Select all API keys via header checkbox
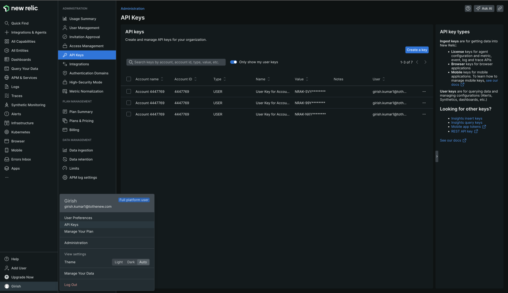Image resolution: width=508 pixels, height=293 pixels. click(x=129, y=79)
